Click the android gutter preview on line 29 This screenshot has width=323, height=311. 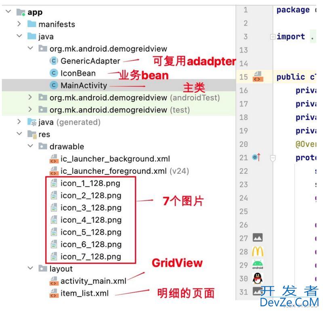pos(258,265)
